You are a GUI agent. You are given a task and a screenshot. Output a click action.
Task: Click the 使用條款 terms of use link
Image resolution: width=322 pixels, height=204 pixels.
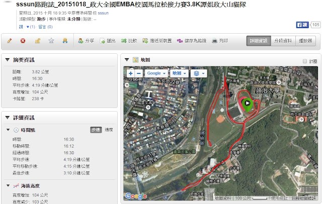point(279,198)
